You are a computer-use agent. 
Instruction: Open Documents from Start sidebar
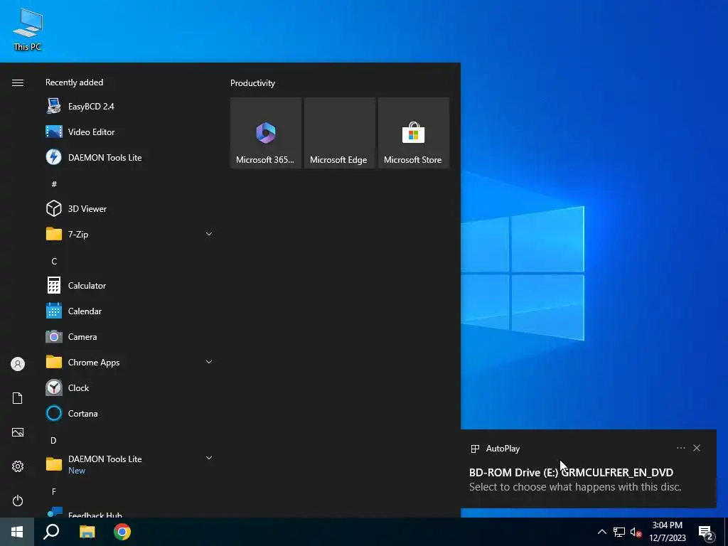point(18,398)
